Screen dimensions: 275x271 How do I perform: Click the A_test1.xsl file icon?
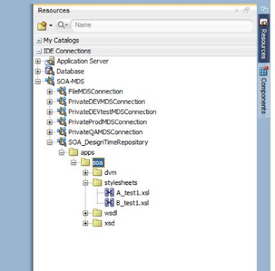pyautogui.click(x=109, y=193)
